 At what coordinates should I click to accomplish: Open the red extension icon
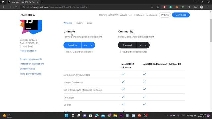point(164,7)
